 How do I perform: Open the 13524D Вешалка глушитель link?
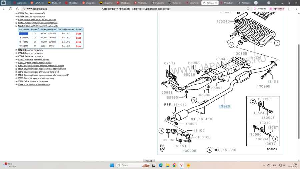coord(30,53)
